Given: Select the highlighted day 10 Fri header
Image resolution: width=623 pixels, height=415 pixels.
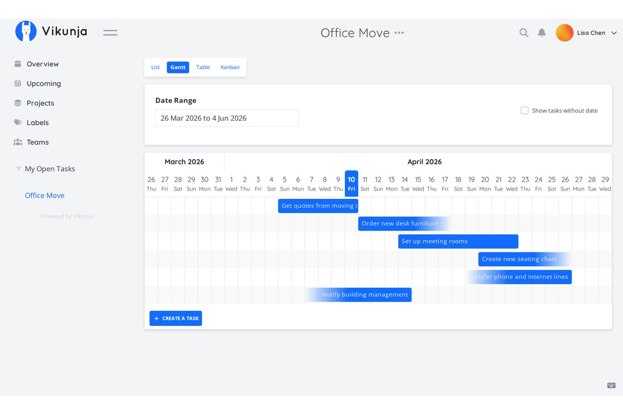Looking at the screenshot, I should [x=351, y=184].
